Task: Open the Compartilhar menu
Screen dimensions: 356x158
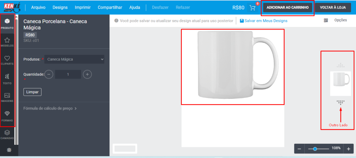Action: [110, 7]
